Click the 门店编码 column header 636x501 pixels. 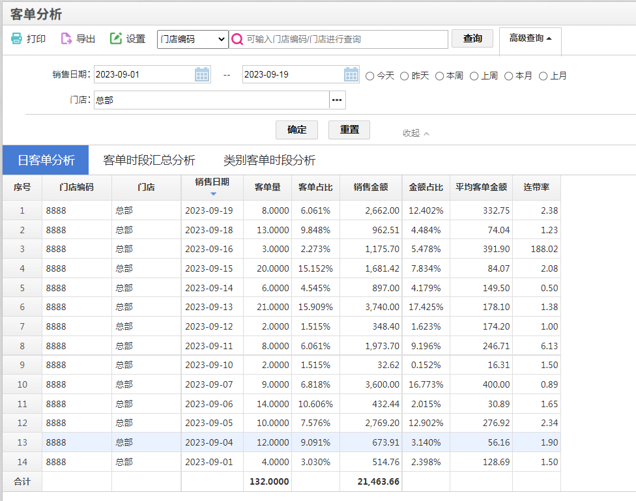(77, 188)
